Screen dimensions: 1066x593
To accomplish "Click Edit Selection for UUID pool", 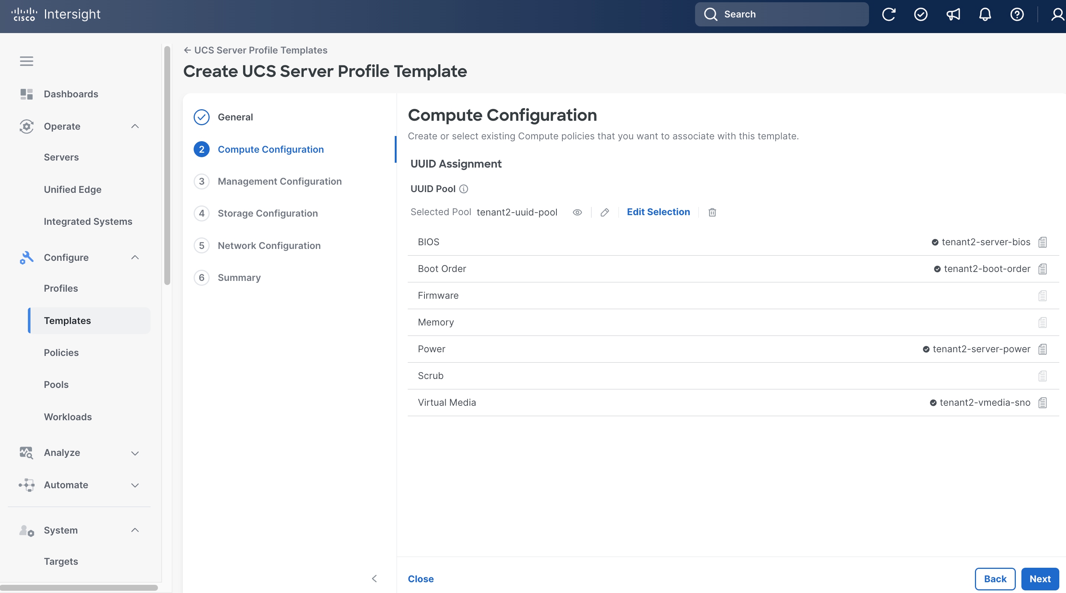I will [x=658, y=212].
